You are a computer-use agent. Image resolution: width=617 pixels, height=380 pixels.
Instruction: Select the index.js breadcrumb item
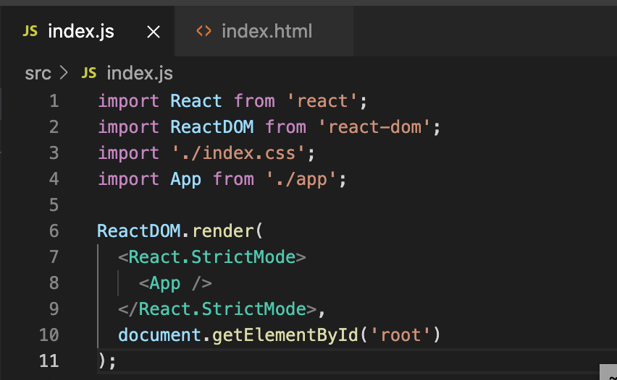[140, 74]
